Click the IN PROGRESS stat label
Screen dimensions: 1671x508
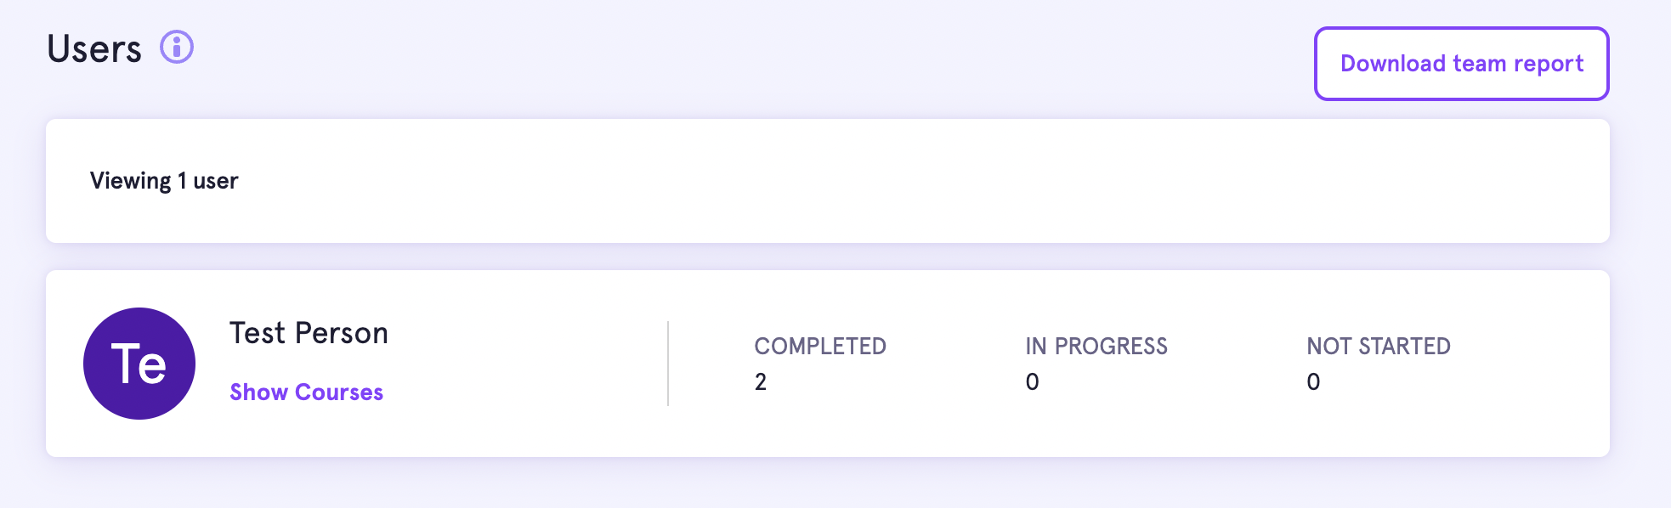coord(1096,347)
